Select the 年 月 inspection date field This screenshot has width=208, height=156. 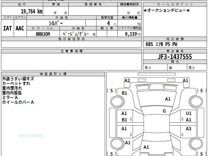coord(56,11)
